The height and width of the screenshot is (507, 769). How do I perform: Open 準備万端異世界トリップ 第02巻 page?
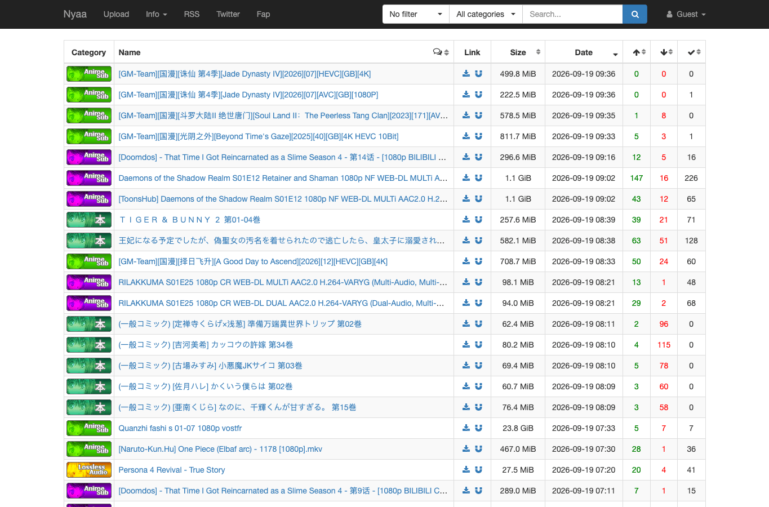[240, 324]
